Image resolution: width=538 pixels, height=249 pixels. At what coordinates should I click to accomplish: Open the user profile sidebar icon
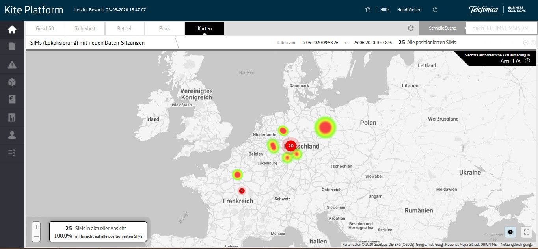12,135
